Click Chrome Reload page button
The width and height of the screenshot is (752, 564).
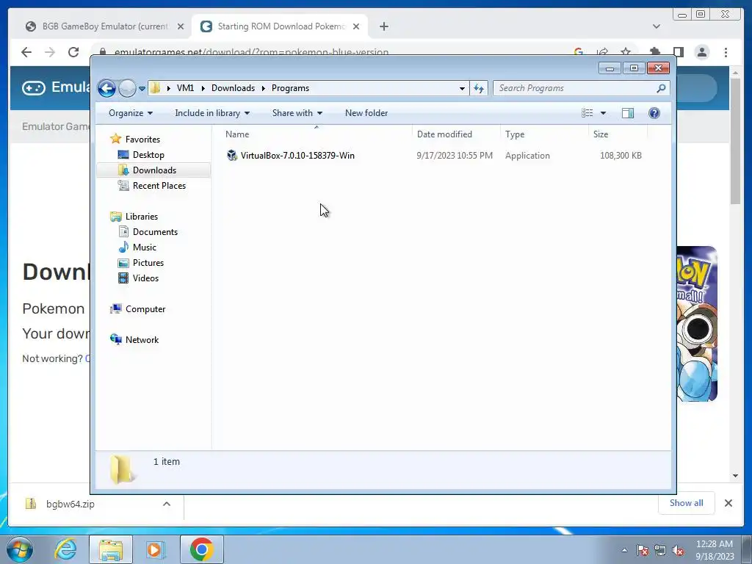73,52
